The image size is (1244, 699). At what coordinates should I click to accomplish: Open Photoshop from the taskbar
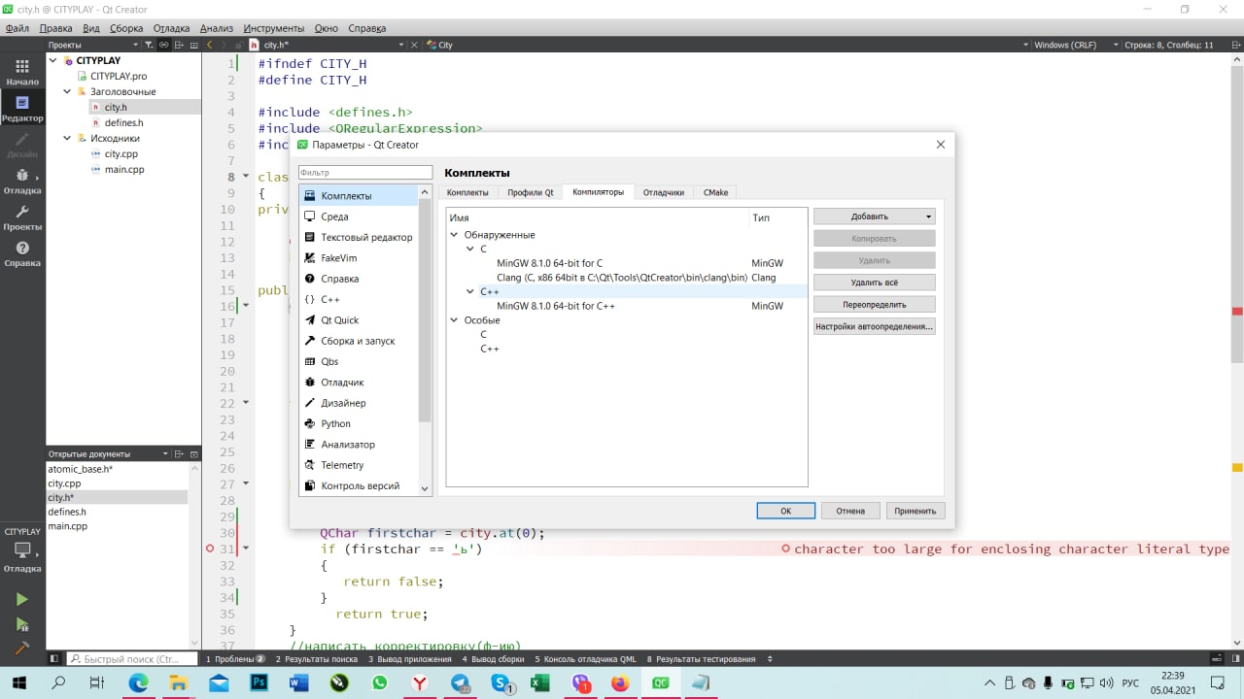259,683
